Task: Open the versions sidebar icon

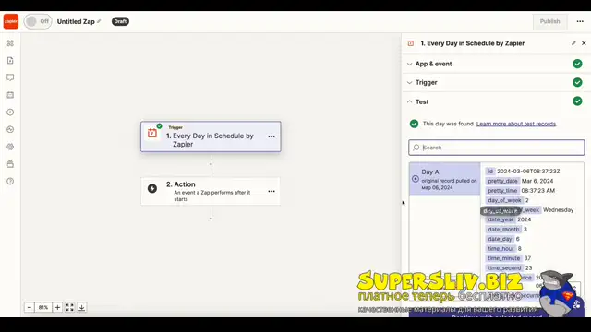Action: pos(10,164)
